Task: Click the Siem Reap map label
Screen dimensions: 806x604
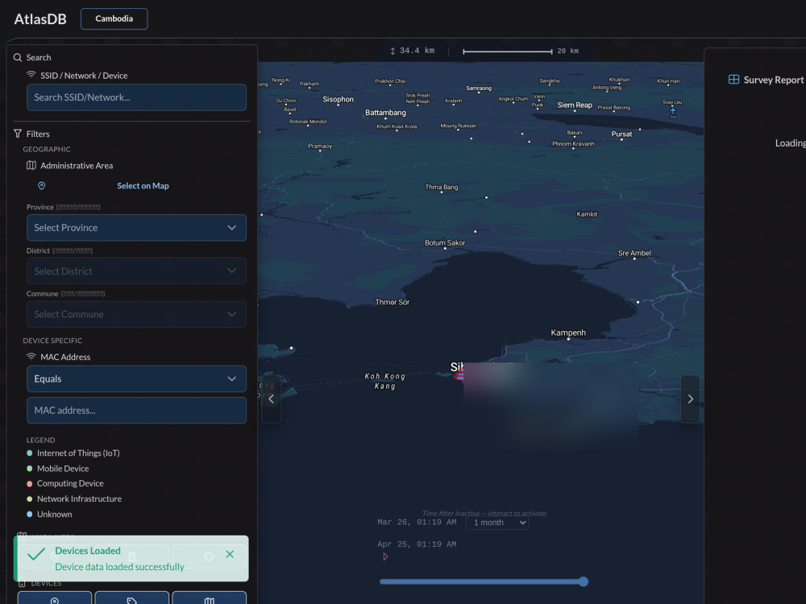Action: tap(575, 105)
